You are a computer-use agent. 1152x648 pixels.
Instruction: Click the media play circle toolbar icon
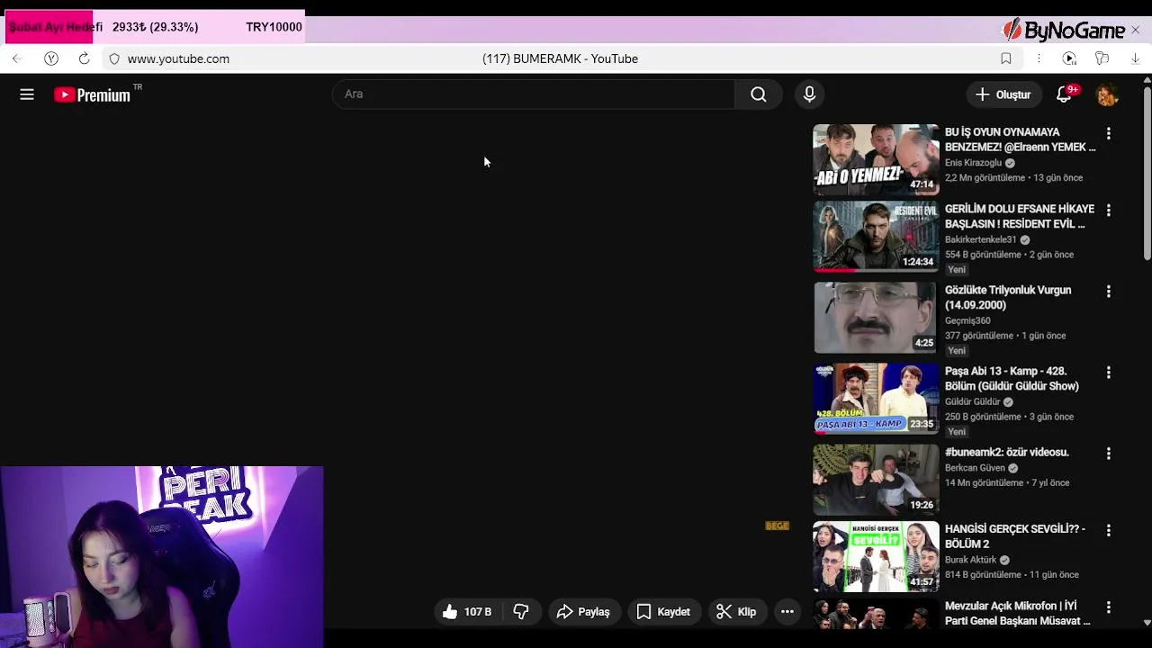click(1069, 58)
